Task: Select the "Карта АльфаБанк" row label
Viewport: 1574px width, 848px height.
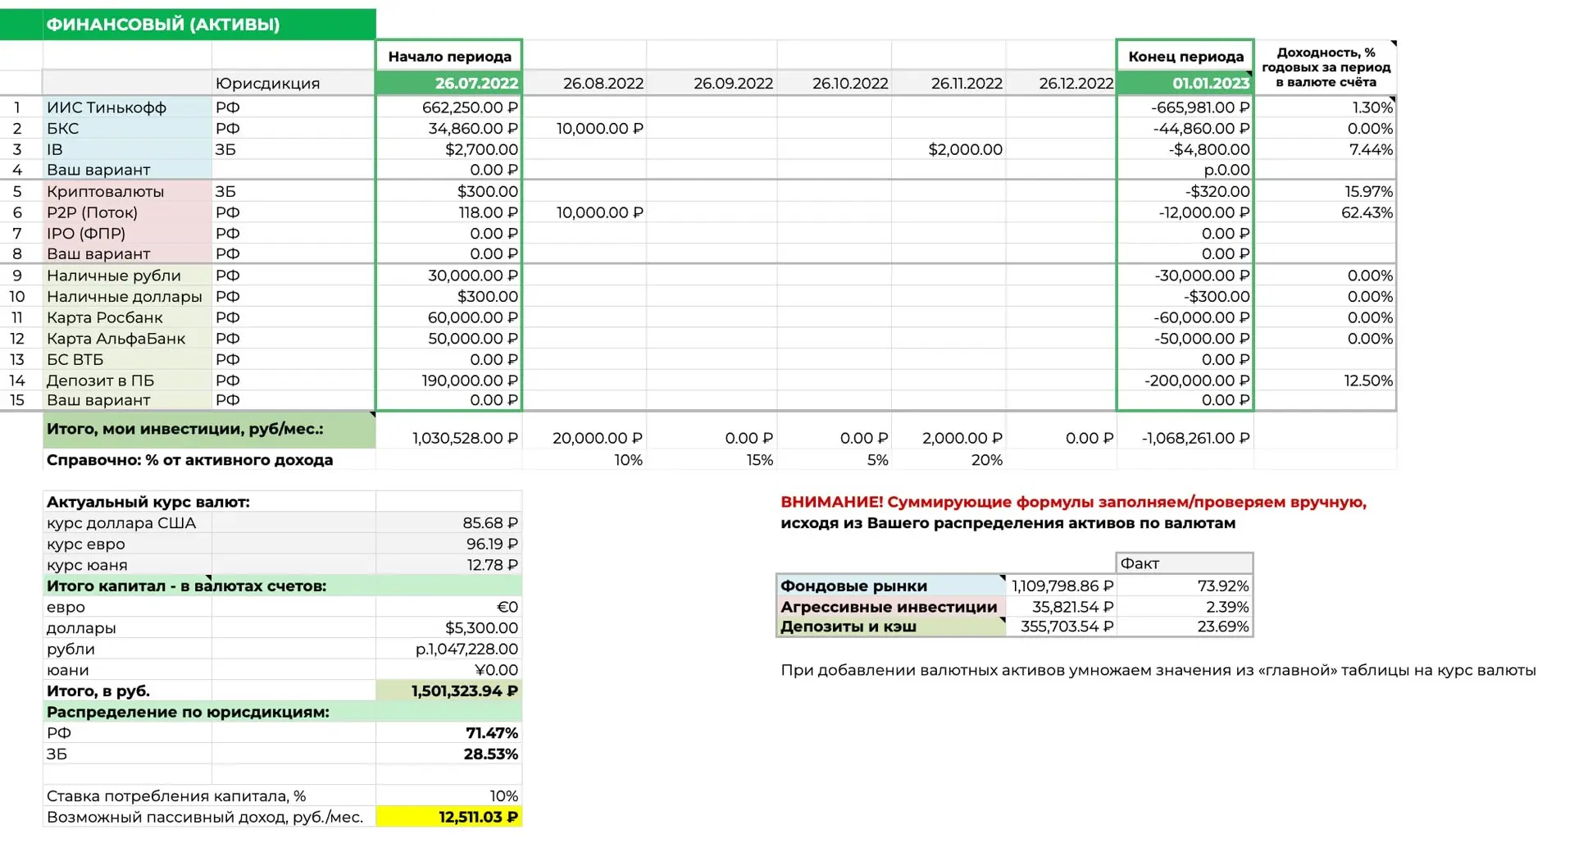Action: pos(127,339)
